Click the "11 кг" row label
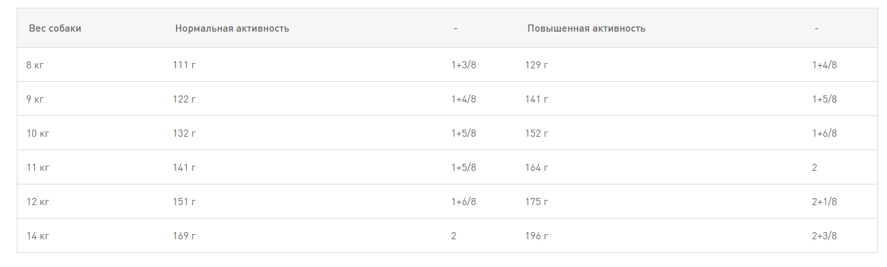 point(38,168)
